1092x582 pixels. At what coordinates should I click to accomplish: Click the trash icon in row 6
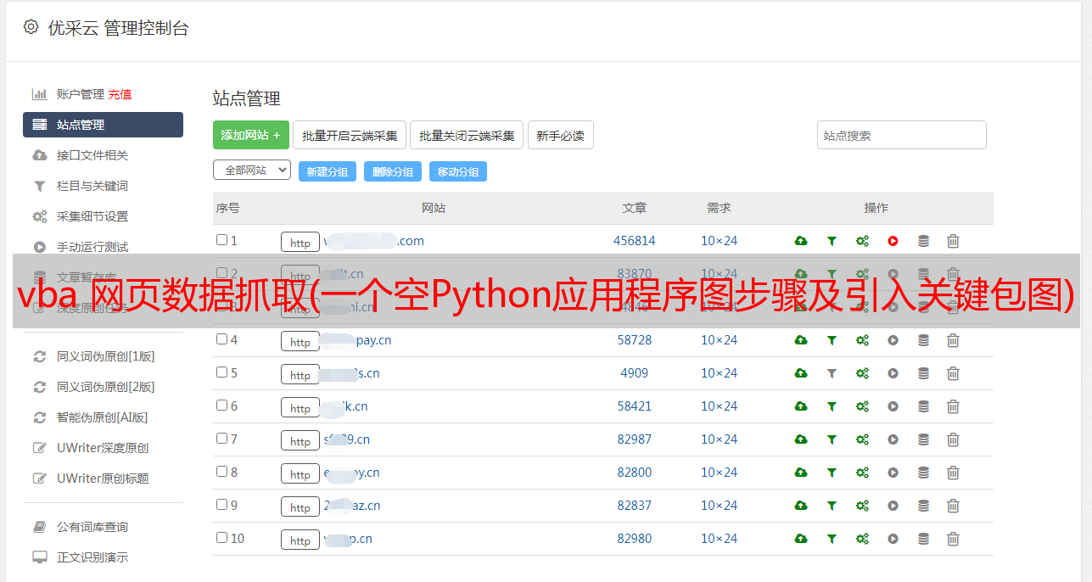pos(953,406)
